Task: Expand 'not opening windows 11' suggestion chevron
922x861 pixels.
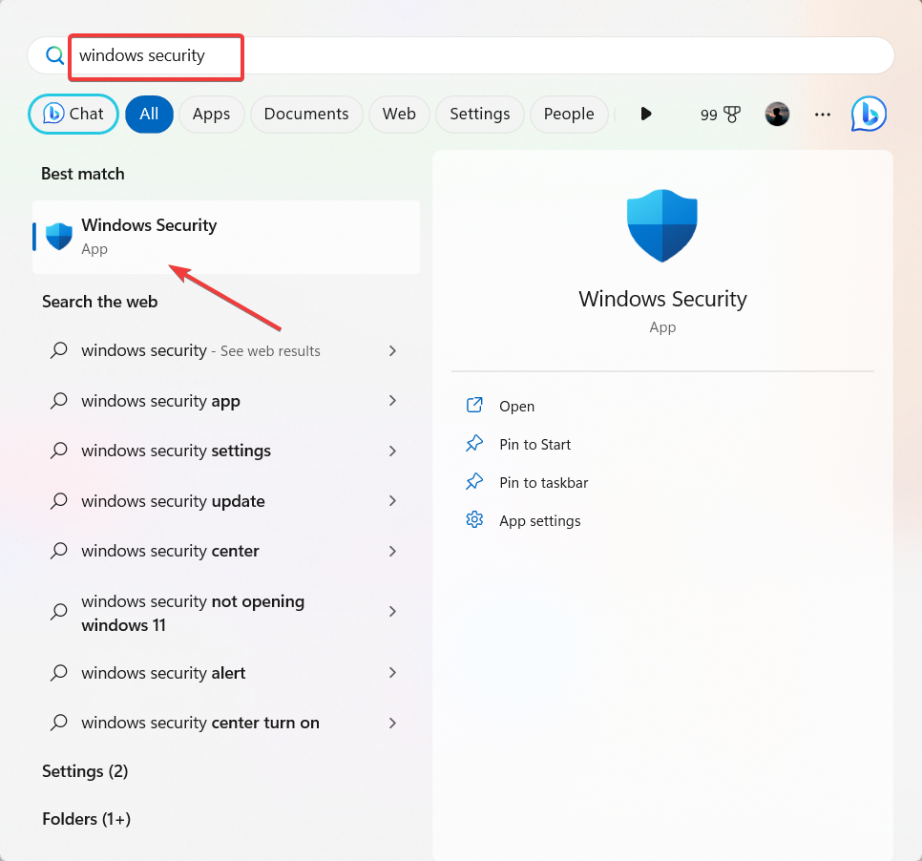Action: pyautogui.click(x=393, y=612)
